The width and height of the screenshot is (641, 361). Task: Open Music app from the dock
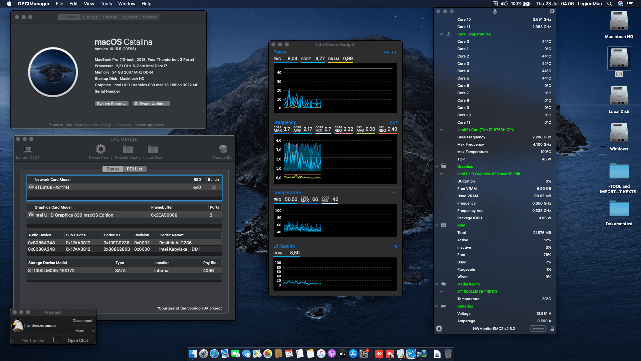(321, 353)
